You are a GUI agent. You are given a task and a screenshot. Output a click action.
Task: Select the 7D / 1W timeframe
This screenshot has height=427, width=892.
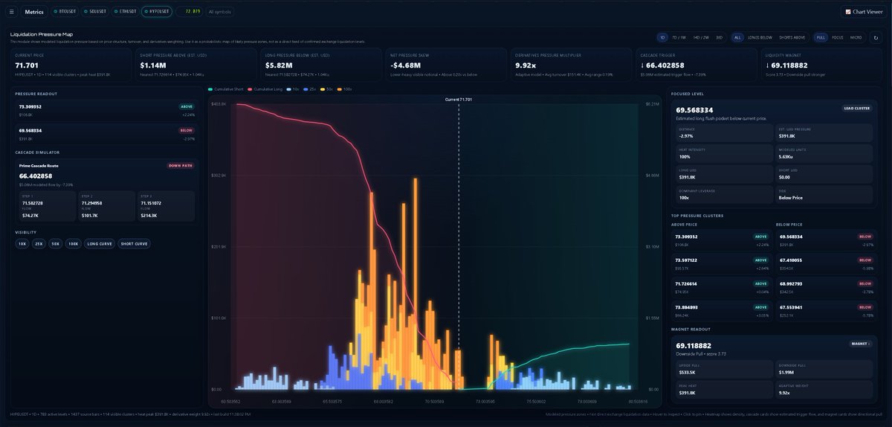click(x=679, y=37)
